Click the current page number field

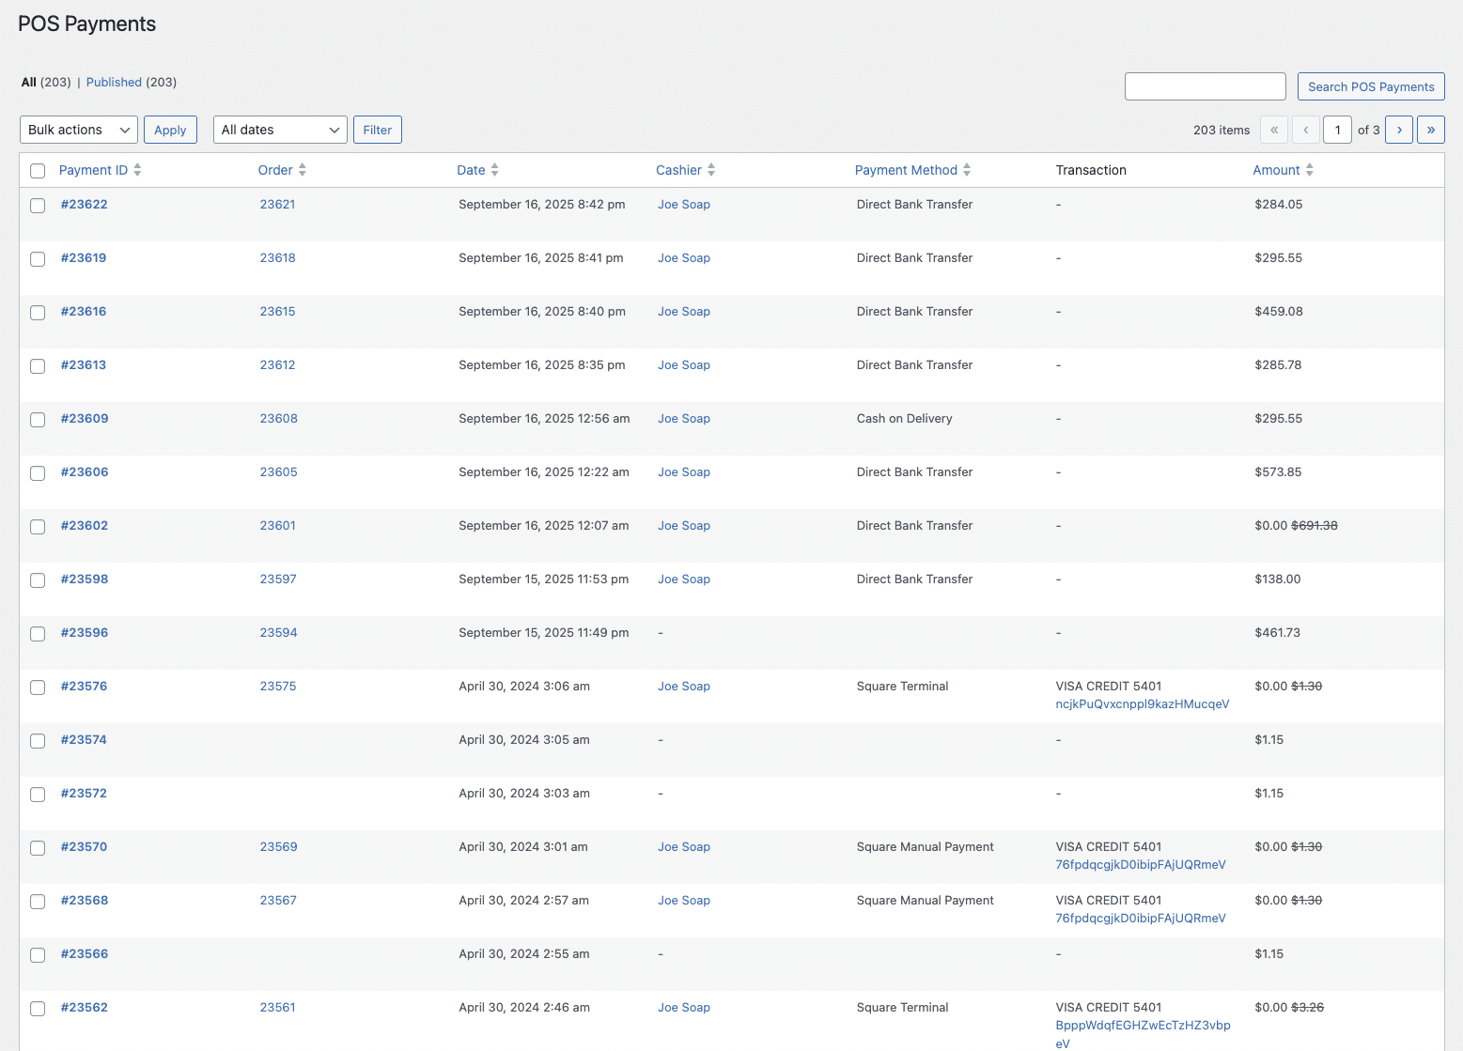[1337, 130]
